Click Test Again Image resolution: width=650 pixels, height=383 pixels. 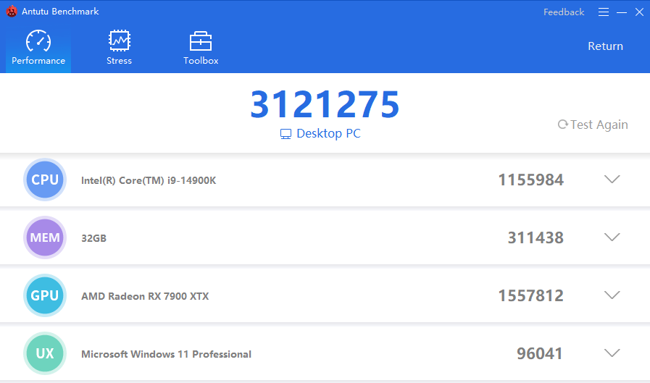593,125
